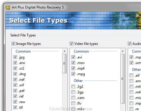Screen dimensions: 141x111
Task: Uncheck the .jpg image format
Action: click(x=15, y=57)
